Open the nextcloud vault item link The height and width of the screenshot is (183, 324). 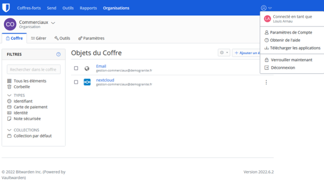click(105, 80)
